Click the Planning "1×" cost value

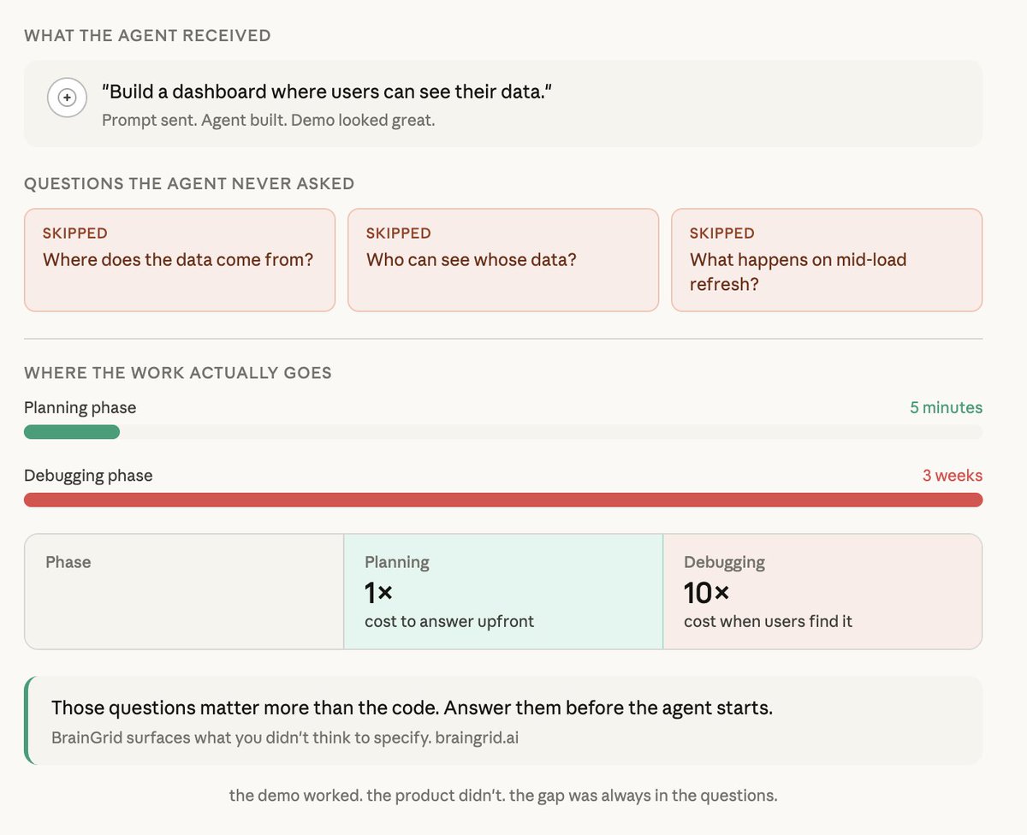pyautogui.click(x=378, y=591)
